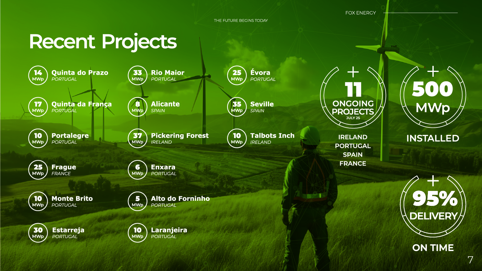Click the 35 MWp badge beside Seville
This screenshot has width=482, height=271.
point(237,107)
